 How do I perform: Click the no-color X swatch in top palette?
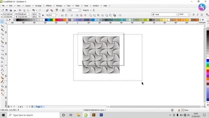coord(15,20)
